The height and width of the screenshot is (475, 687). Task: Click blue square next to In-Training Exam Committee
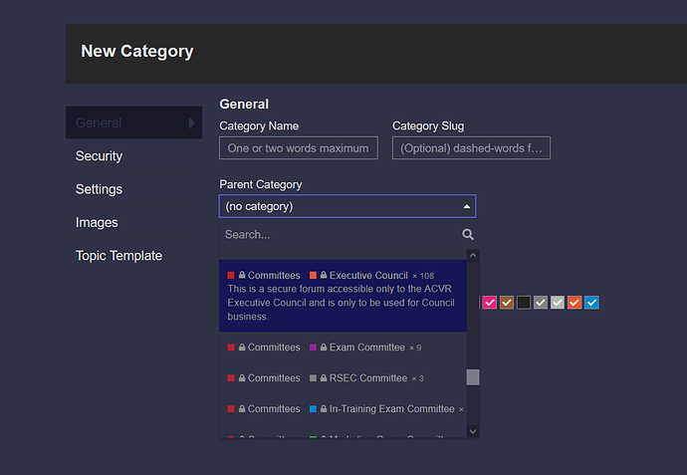pos(313,408)
